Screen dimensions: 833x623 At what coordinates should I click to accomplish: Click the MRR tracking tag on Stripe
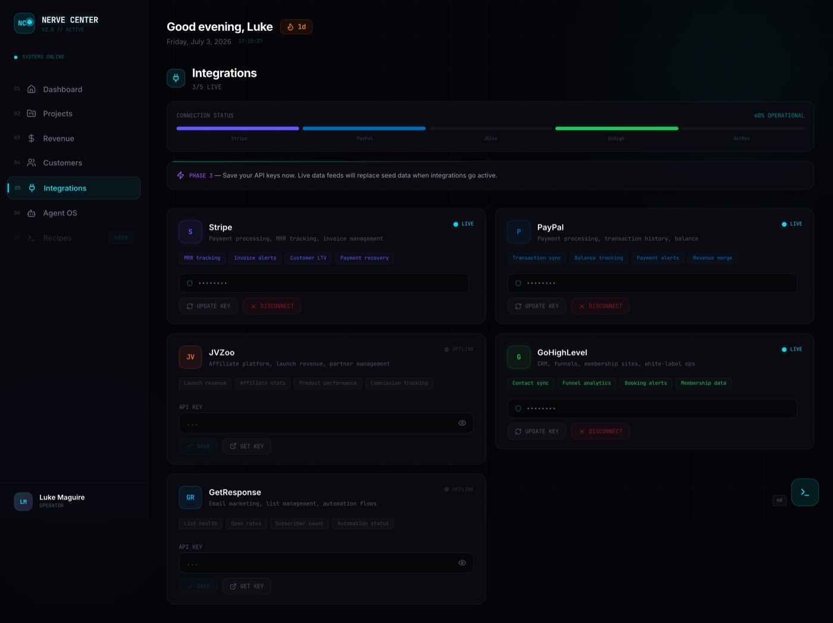[202, 258]
